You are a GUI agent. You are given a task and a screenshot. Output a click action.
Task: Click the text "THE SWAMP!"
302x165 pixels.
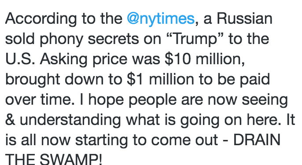54,159
